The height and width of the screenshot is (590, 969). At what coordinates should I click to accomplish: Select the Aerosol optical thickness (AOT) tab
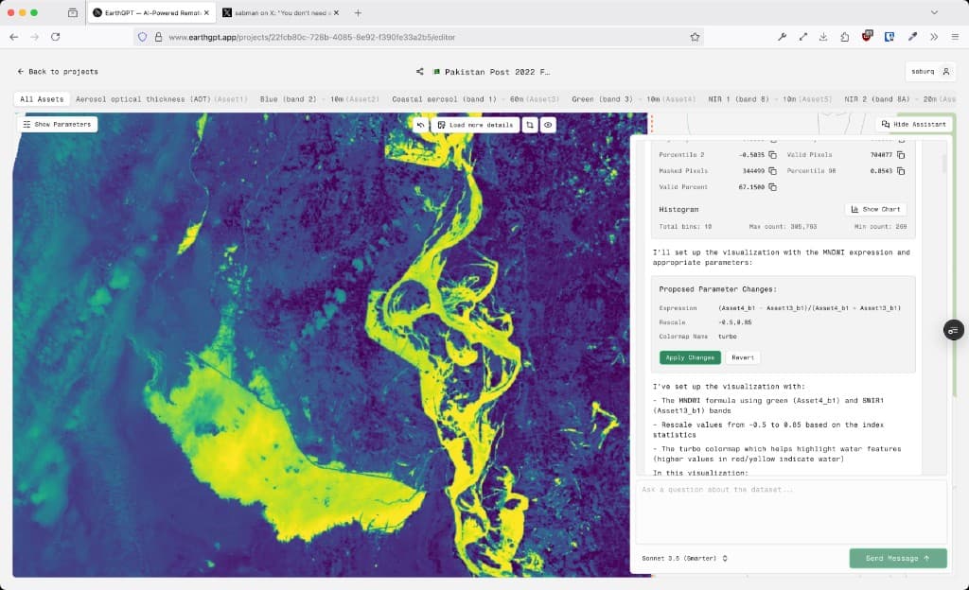[161, 98]
